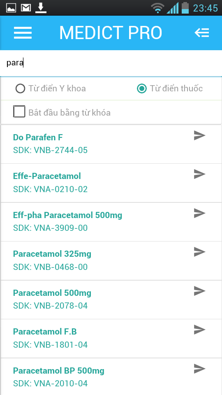Screen dimensions: 222x395
Task: Open the Do Parafen F drug entry
Action: click(x=111, y=144)
